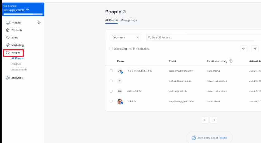The image size is (261, 143).
Task: Click the Website monitor icon in sidebar
Action: pos(8,23)
